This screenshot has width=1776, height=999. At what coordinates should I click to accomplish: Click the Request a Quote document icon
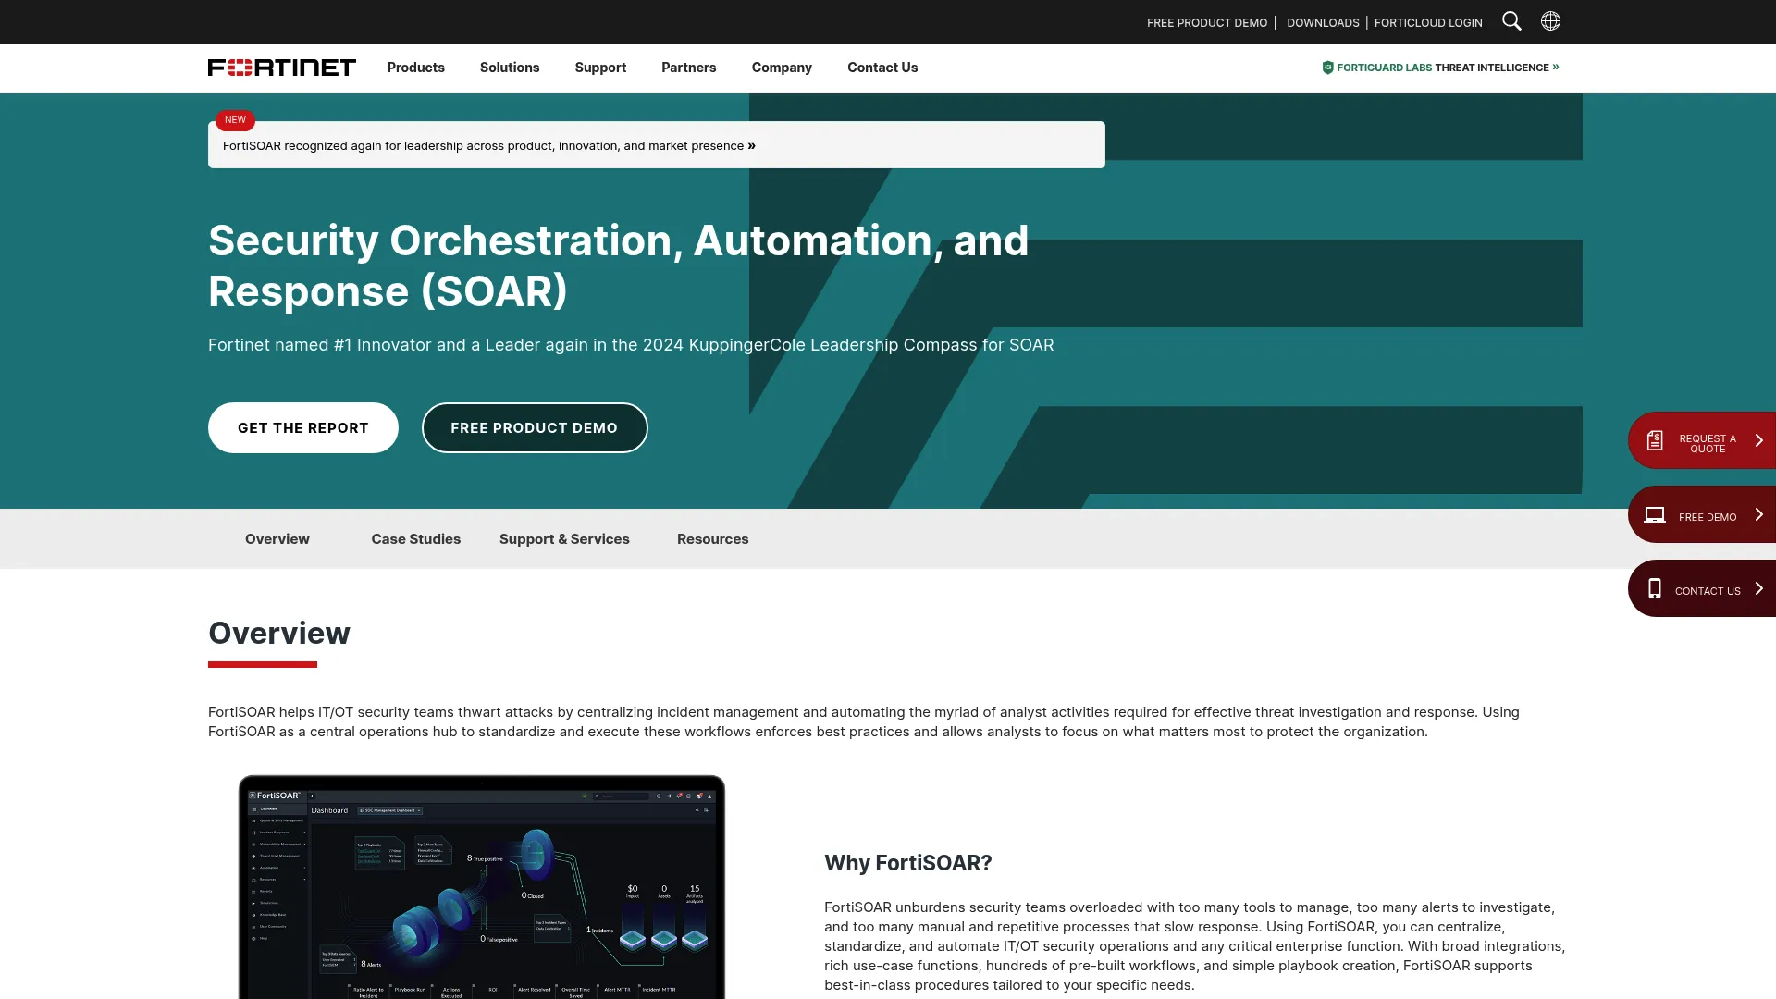(x=1655, y=441)
